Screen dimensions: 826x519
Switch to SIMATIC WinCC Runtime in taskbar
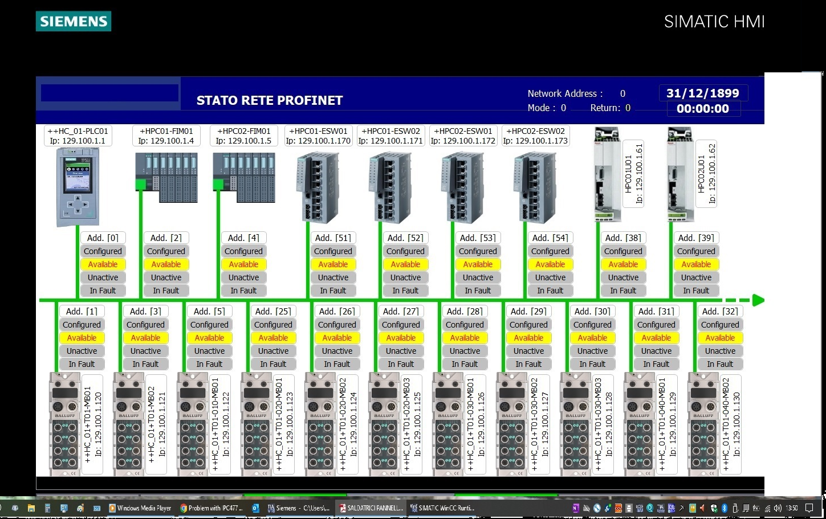(x=442, y=508)
